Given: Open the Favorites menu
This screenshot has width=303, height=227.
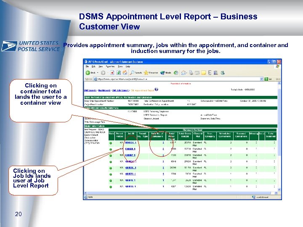Looking at the screenshot, I should pos(110,66).
